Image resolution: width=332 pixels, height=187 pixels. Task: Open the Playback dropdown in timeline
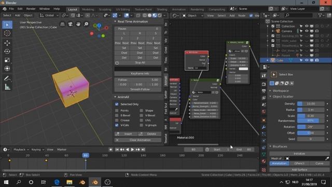(x=21, y=150)
